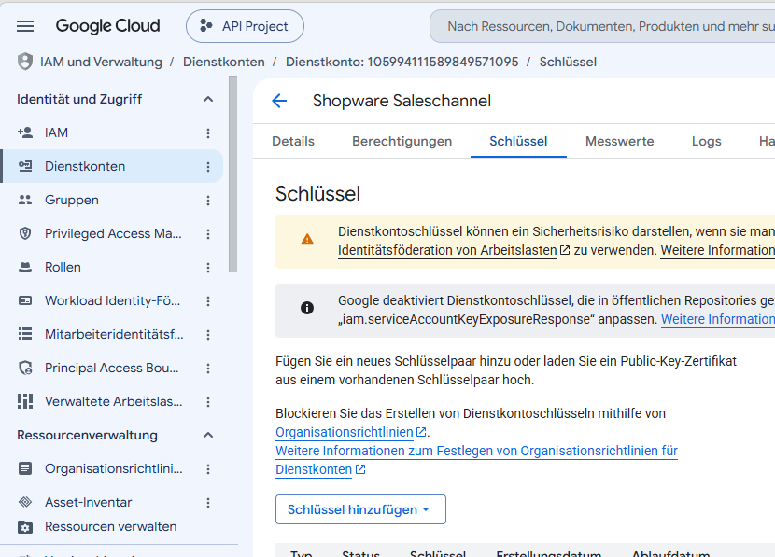This screenshot has width=775, height=557.
Task: Select Rollen in the sidebar
Action: coord(112,267)
